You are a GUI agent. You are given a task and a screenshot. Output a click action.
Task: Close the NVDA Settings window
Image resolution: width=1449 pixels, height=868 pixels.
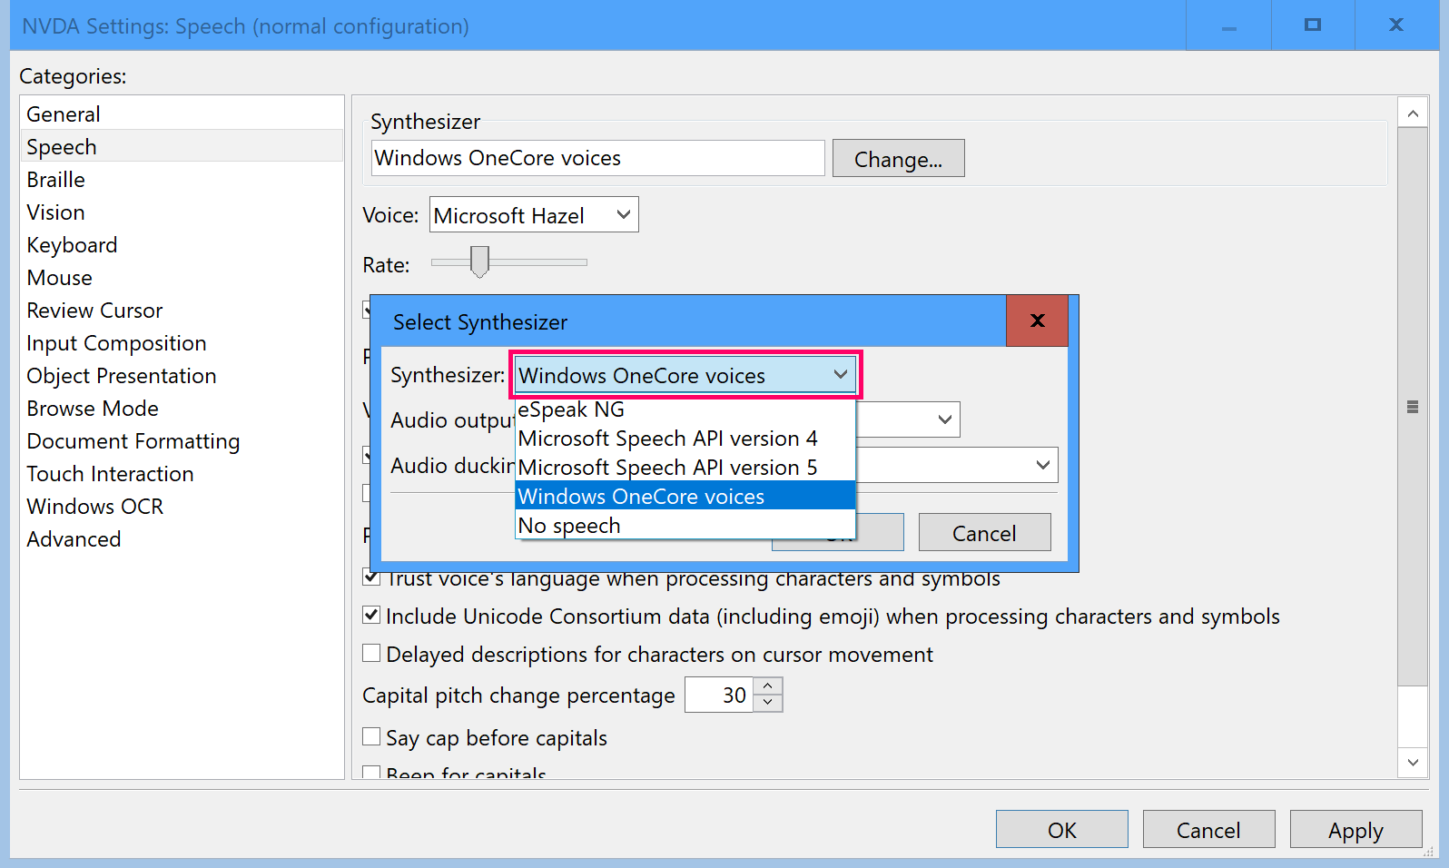[x=1396, y=25]
